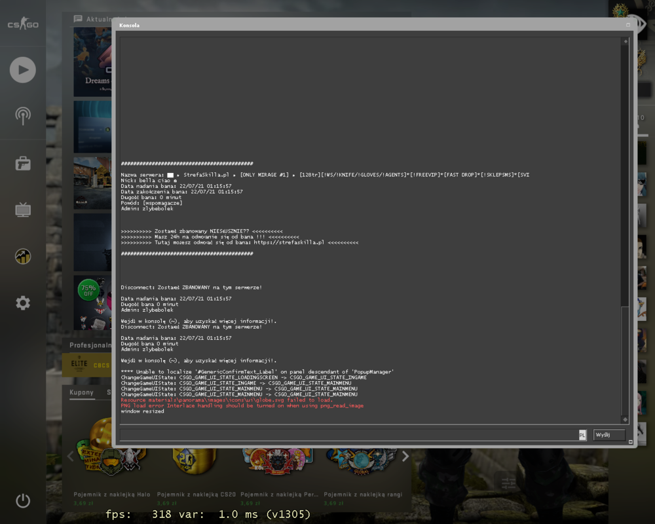The width and height of the screenshot is (655, 524).
Task: Click the rank medal badge icon
Action: 621,10
